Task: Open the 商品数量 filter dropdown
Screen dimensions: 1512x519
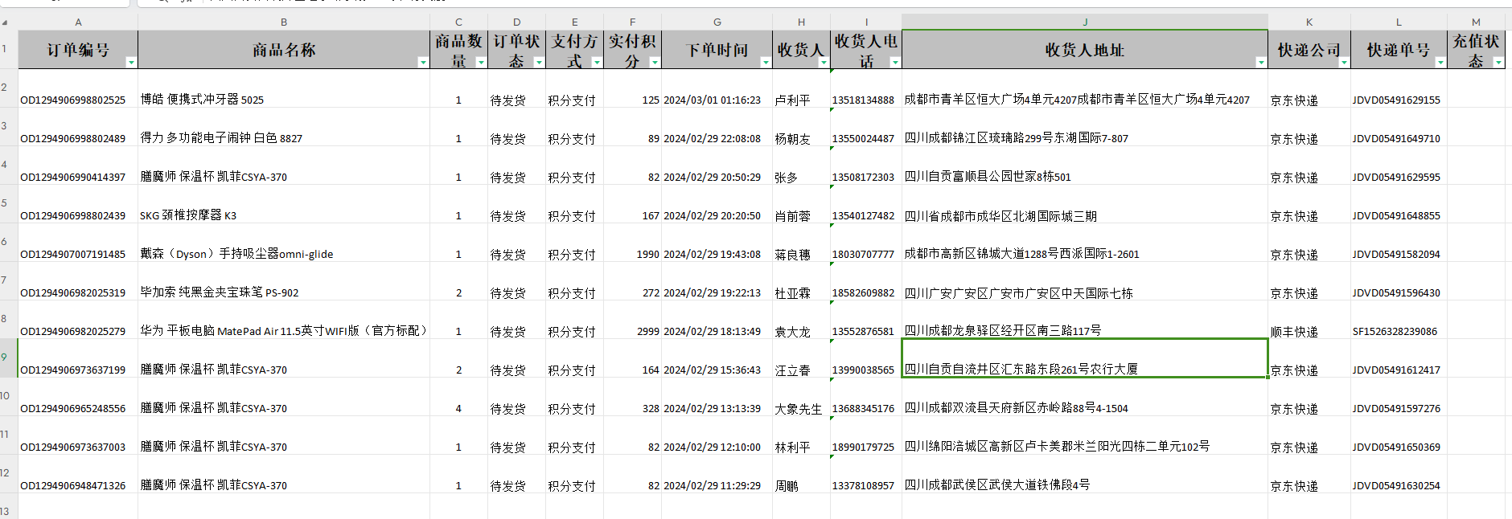Action: pyautogui.click(x=481, y=62)
